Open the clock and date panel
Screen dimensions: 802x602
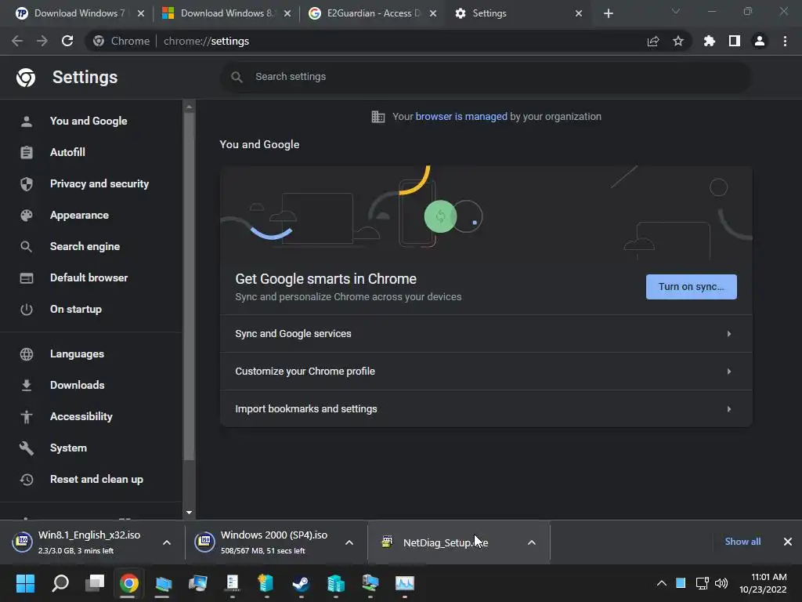763,583
